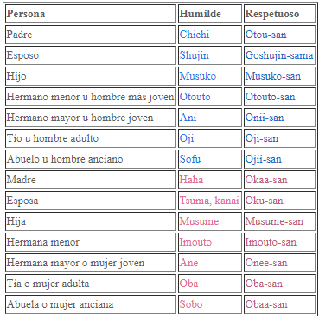Click the Otouto link in Humilde column

click(195, 97)
